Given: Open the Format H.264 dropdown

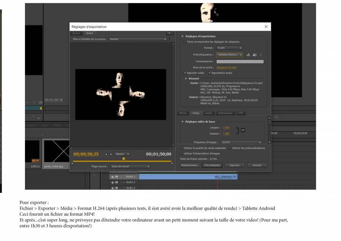Looking at the screenshot, I should pyautogui.click(x=229, y=48).
